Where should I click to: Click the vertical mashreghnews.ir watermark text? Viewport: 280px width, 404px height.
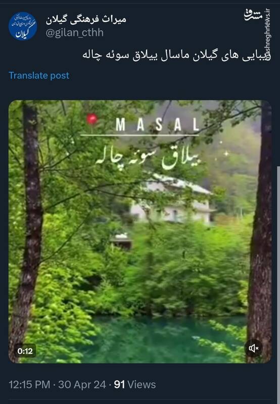point(267,34)
